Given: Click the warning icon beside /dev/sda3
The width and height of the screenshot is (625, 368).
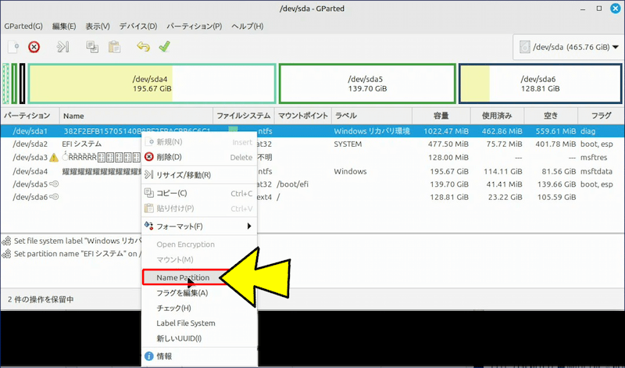Looking at the screenshot, I should pos(54,158).
